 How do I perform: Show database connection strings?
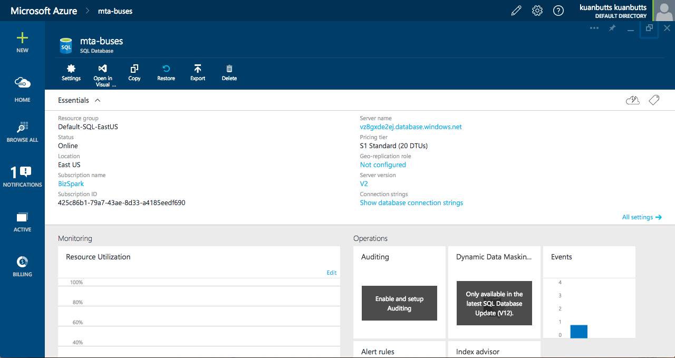click(411, 202)
